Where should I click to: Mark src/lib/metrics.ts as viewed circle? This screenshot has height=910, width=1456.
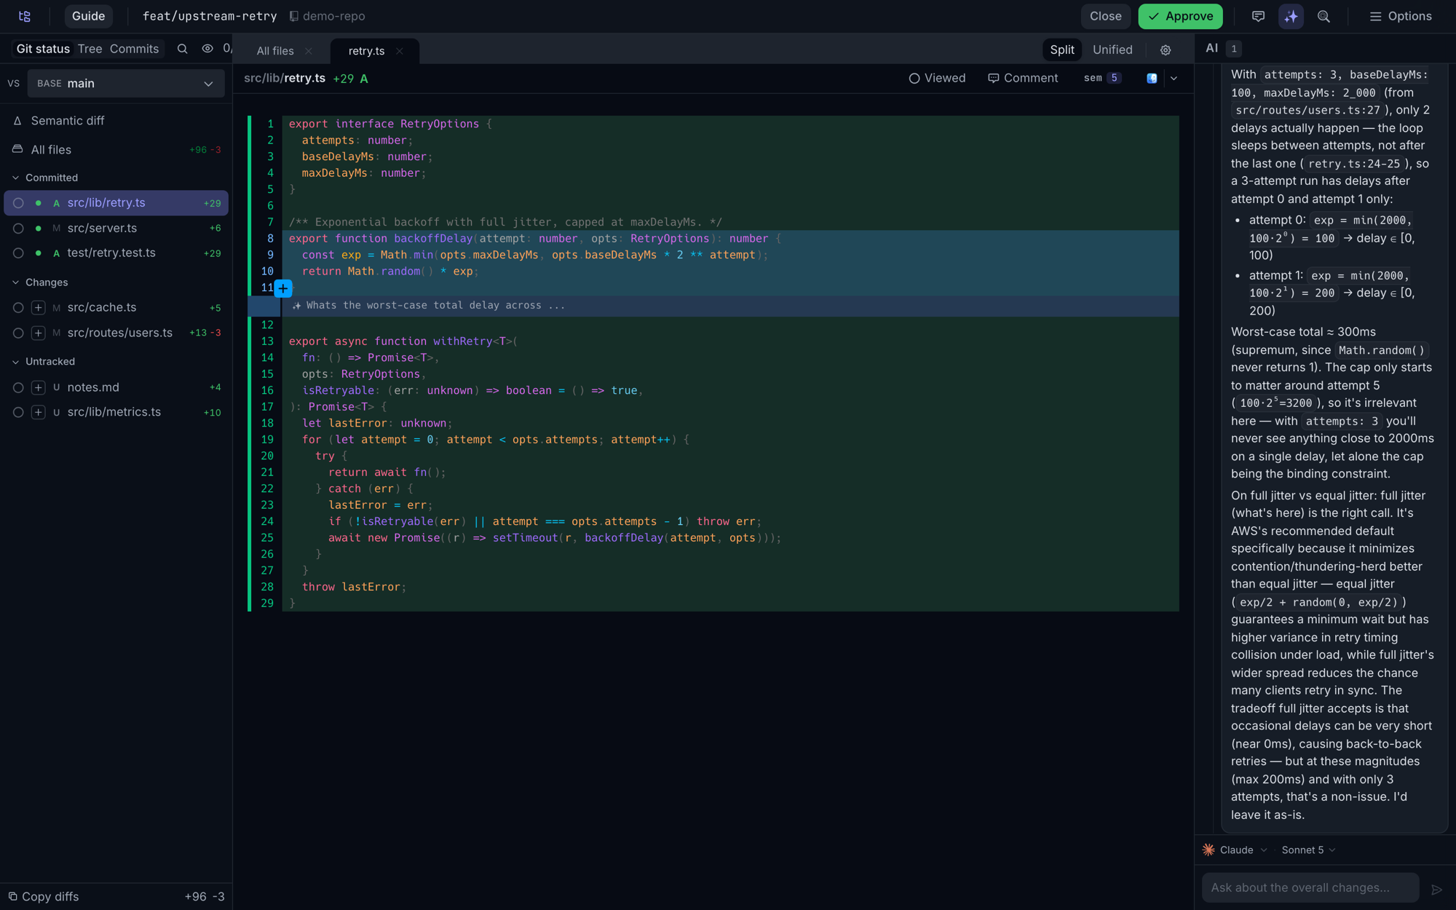coord(18,412)
